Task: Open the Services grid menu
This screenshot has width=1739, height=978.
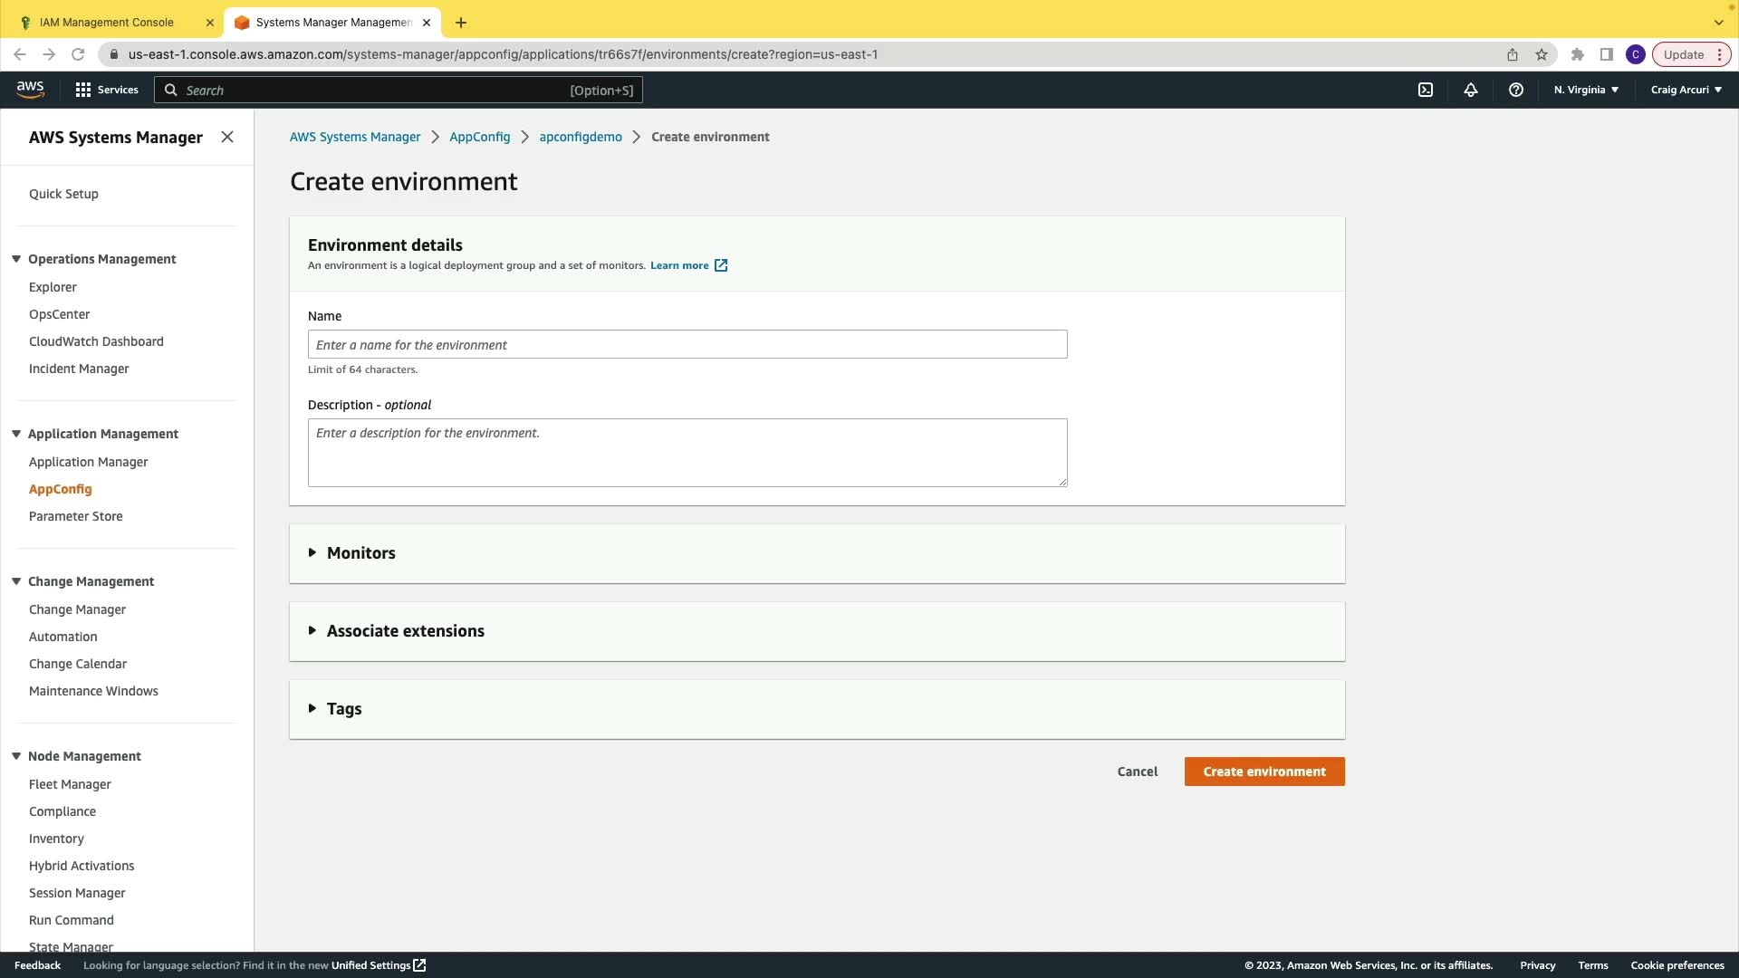Action: 107,90
